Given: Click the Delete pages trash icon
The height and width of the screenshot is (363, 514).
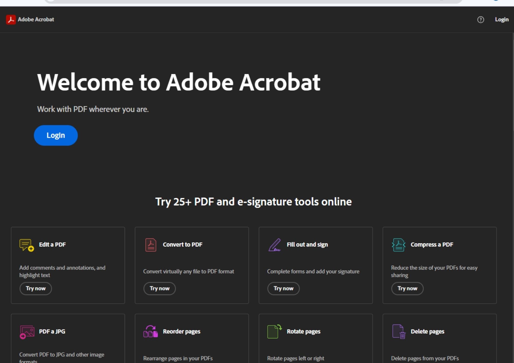Looking at the screenshot, I should click(399, 332).
